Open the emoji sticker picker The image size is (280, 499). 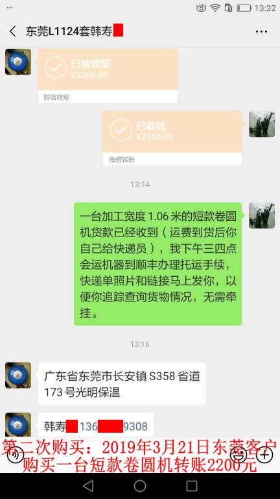pos(238,454)
